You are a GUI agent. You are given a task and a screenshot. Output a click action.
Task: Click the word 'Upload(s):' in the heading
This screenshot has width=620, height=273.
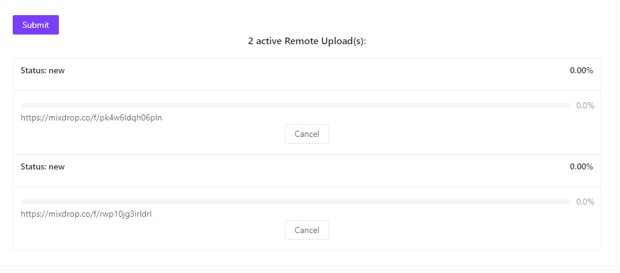point(344,41)
